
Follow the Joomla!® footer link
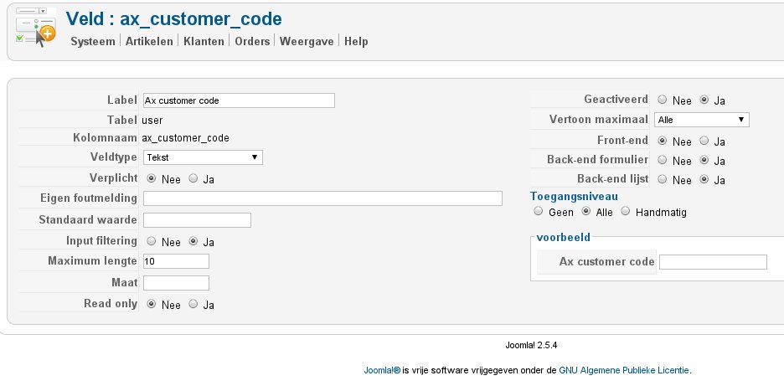(382, 369)
